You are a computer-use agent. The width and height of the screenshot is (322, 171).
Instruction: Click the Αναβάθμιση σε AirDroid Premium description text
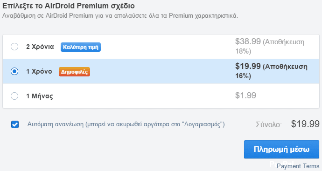coord(120,16)
